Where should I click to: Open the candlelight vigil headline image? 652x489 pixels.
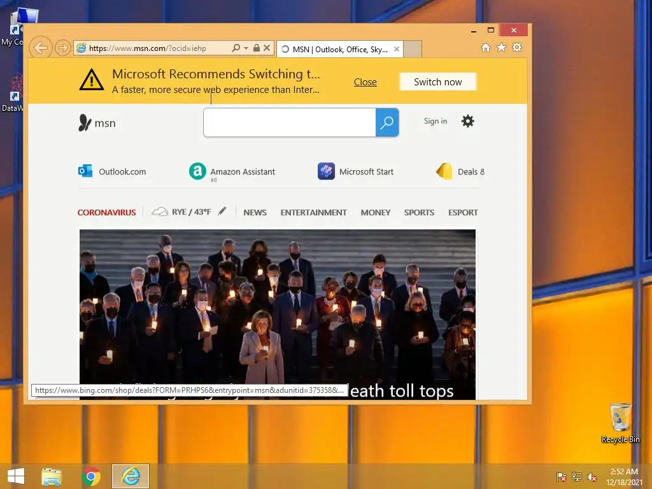(278, 315)
